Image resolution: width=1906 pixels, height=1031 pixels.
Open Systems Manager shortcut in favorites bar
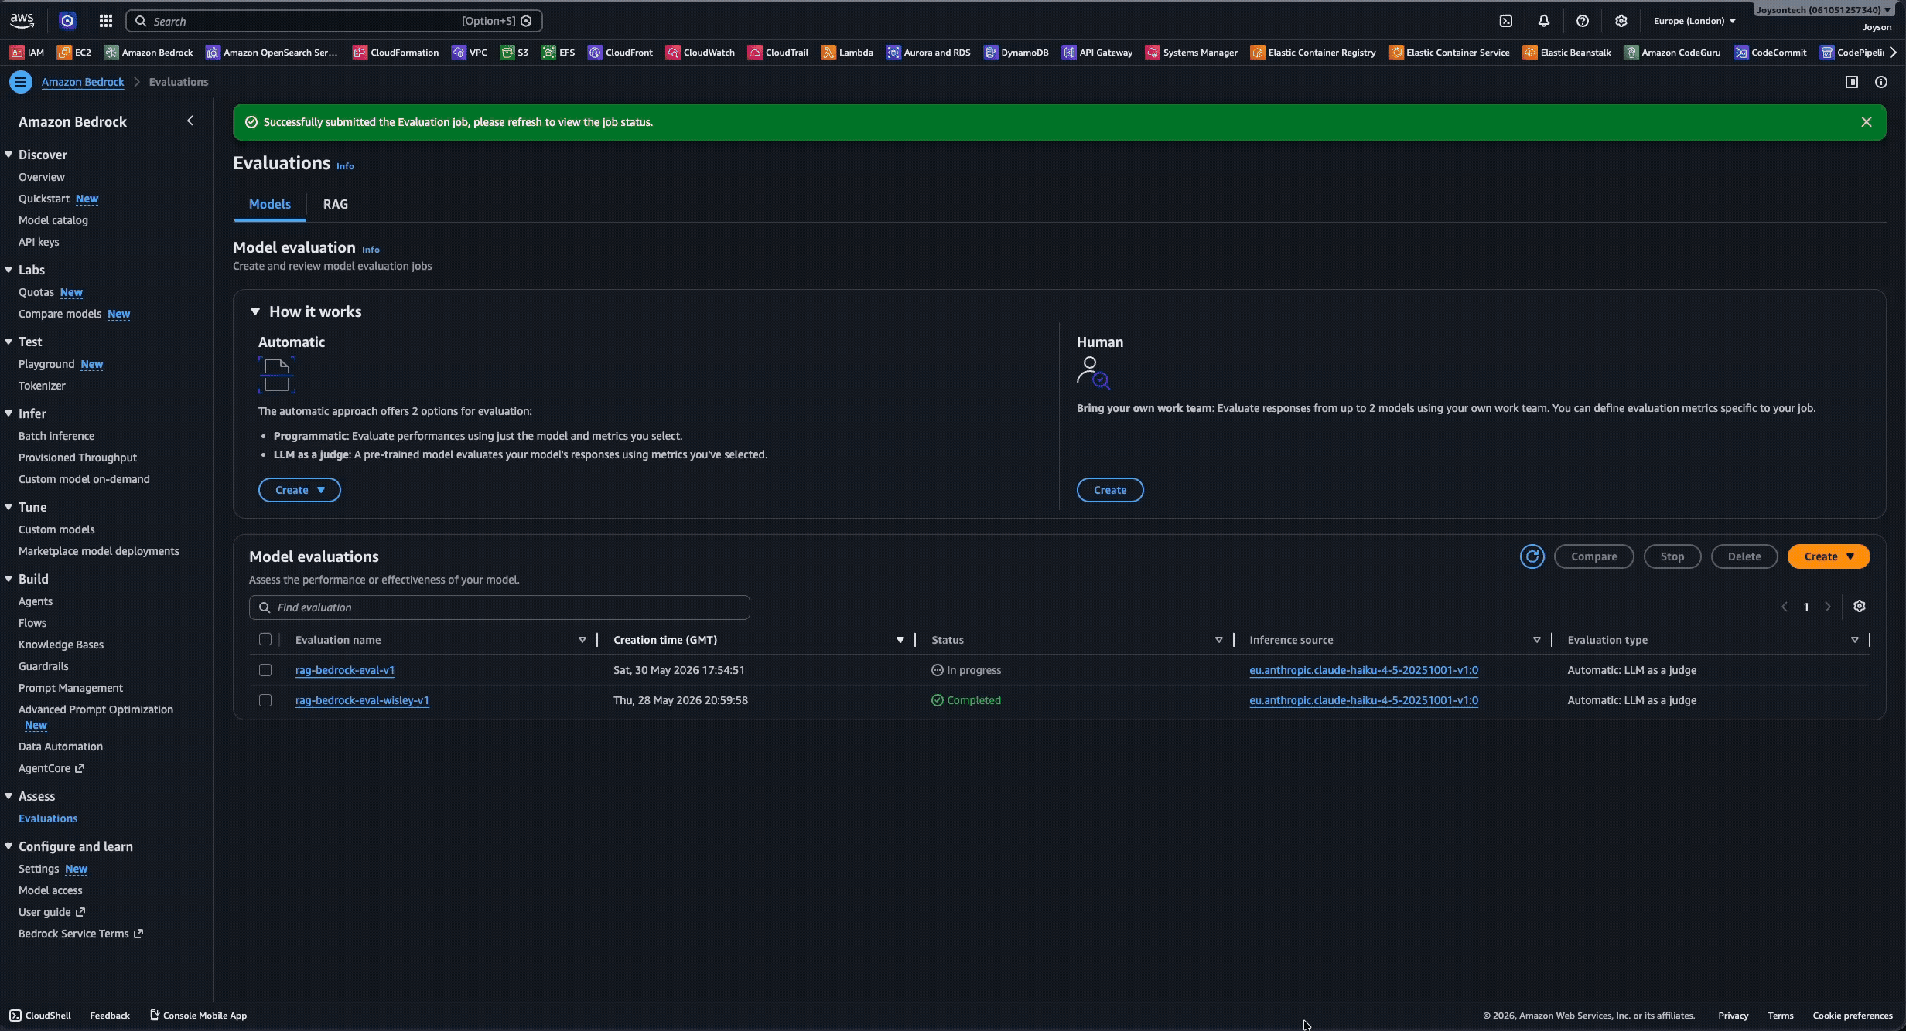[x=1191, y=53]
